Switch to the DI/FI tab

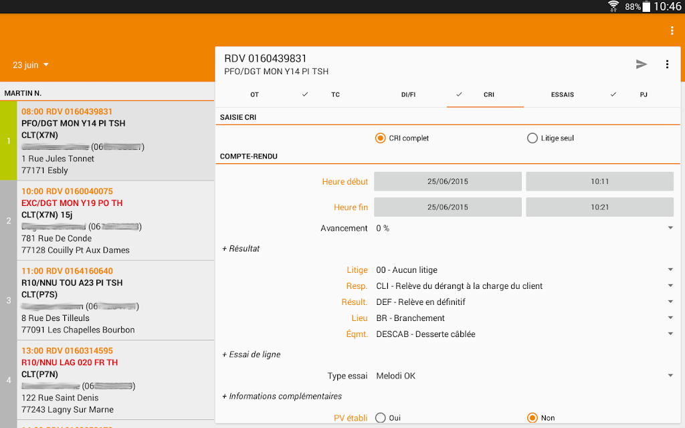pos(408,95)
